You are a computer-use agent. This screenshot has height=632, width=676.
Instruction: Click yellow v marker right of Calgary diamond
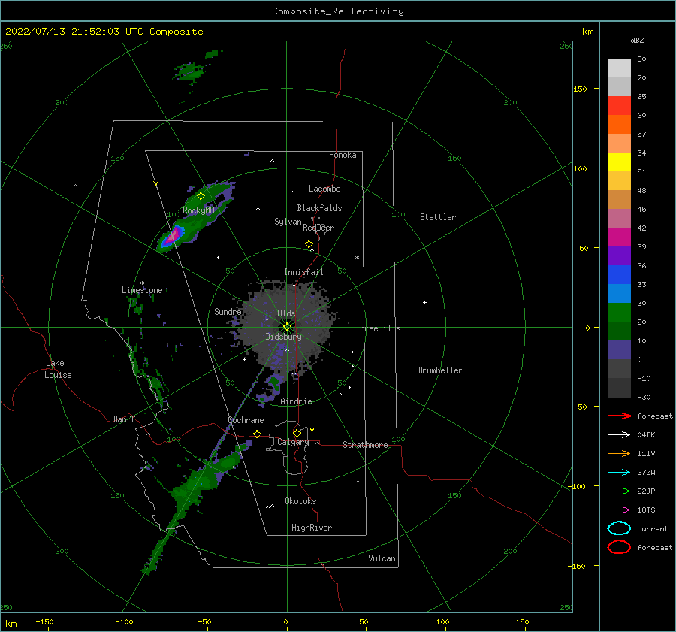312,430
